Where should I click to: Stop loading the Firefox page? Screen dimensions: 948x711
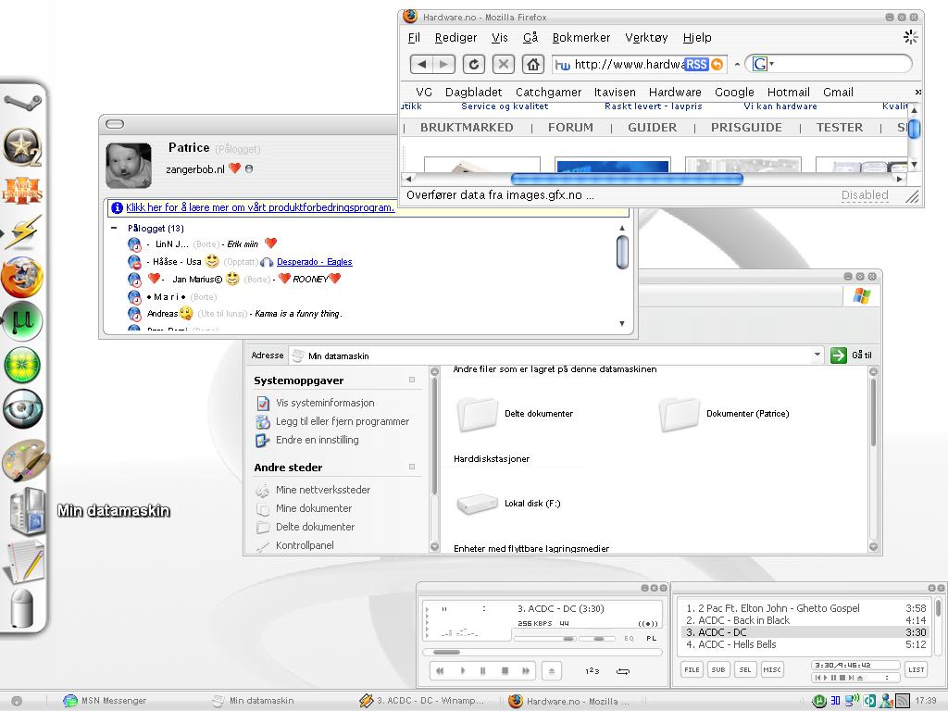[x=503, y=64]
